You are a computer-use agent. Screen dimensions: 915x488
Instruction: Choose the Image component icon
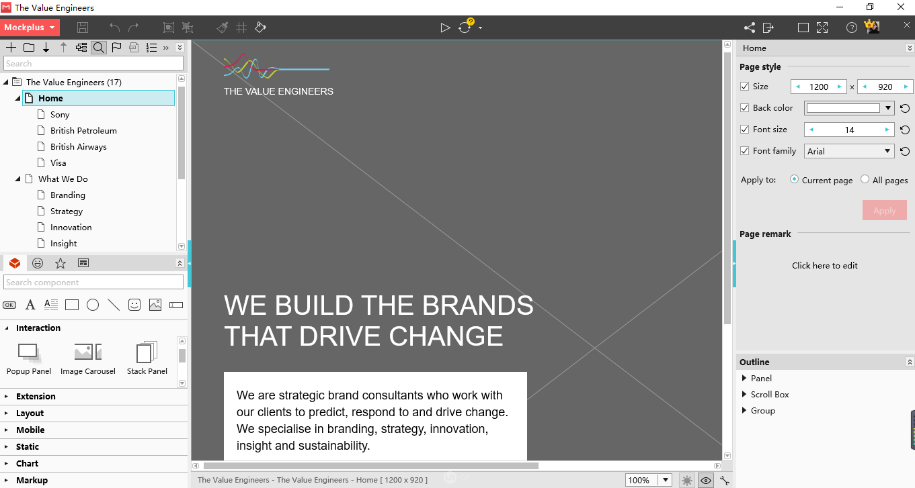tap(155, 305)
